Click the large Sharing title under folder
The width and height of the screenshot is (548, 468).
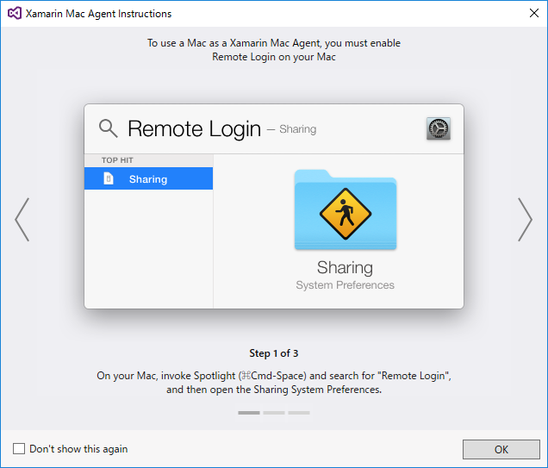click(345, 268)
